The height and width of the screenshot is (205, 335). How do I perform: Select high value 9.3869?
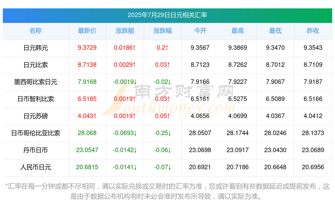coord(238,48)
